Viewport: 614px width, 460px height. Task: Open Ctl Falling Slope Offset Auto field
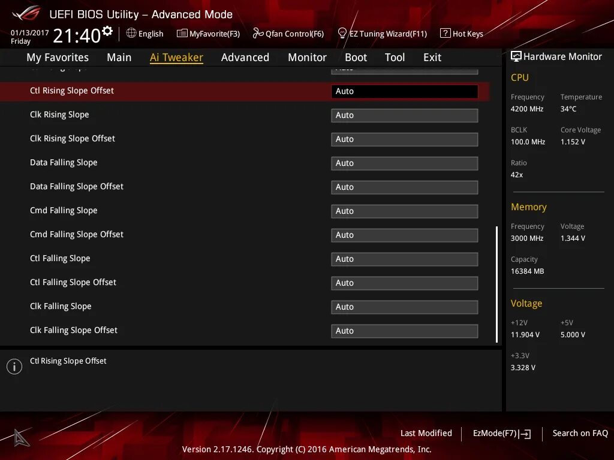pos(405,283)
